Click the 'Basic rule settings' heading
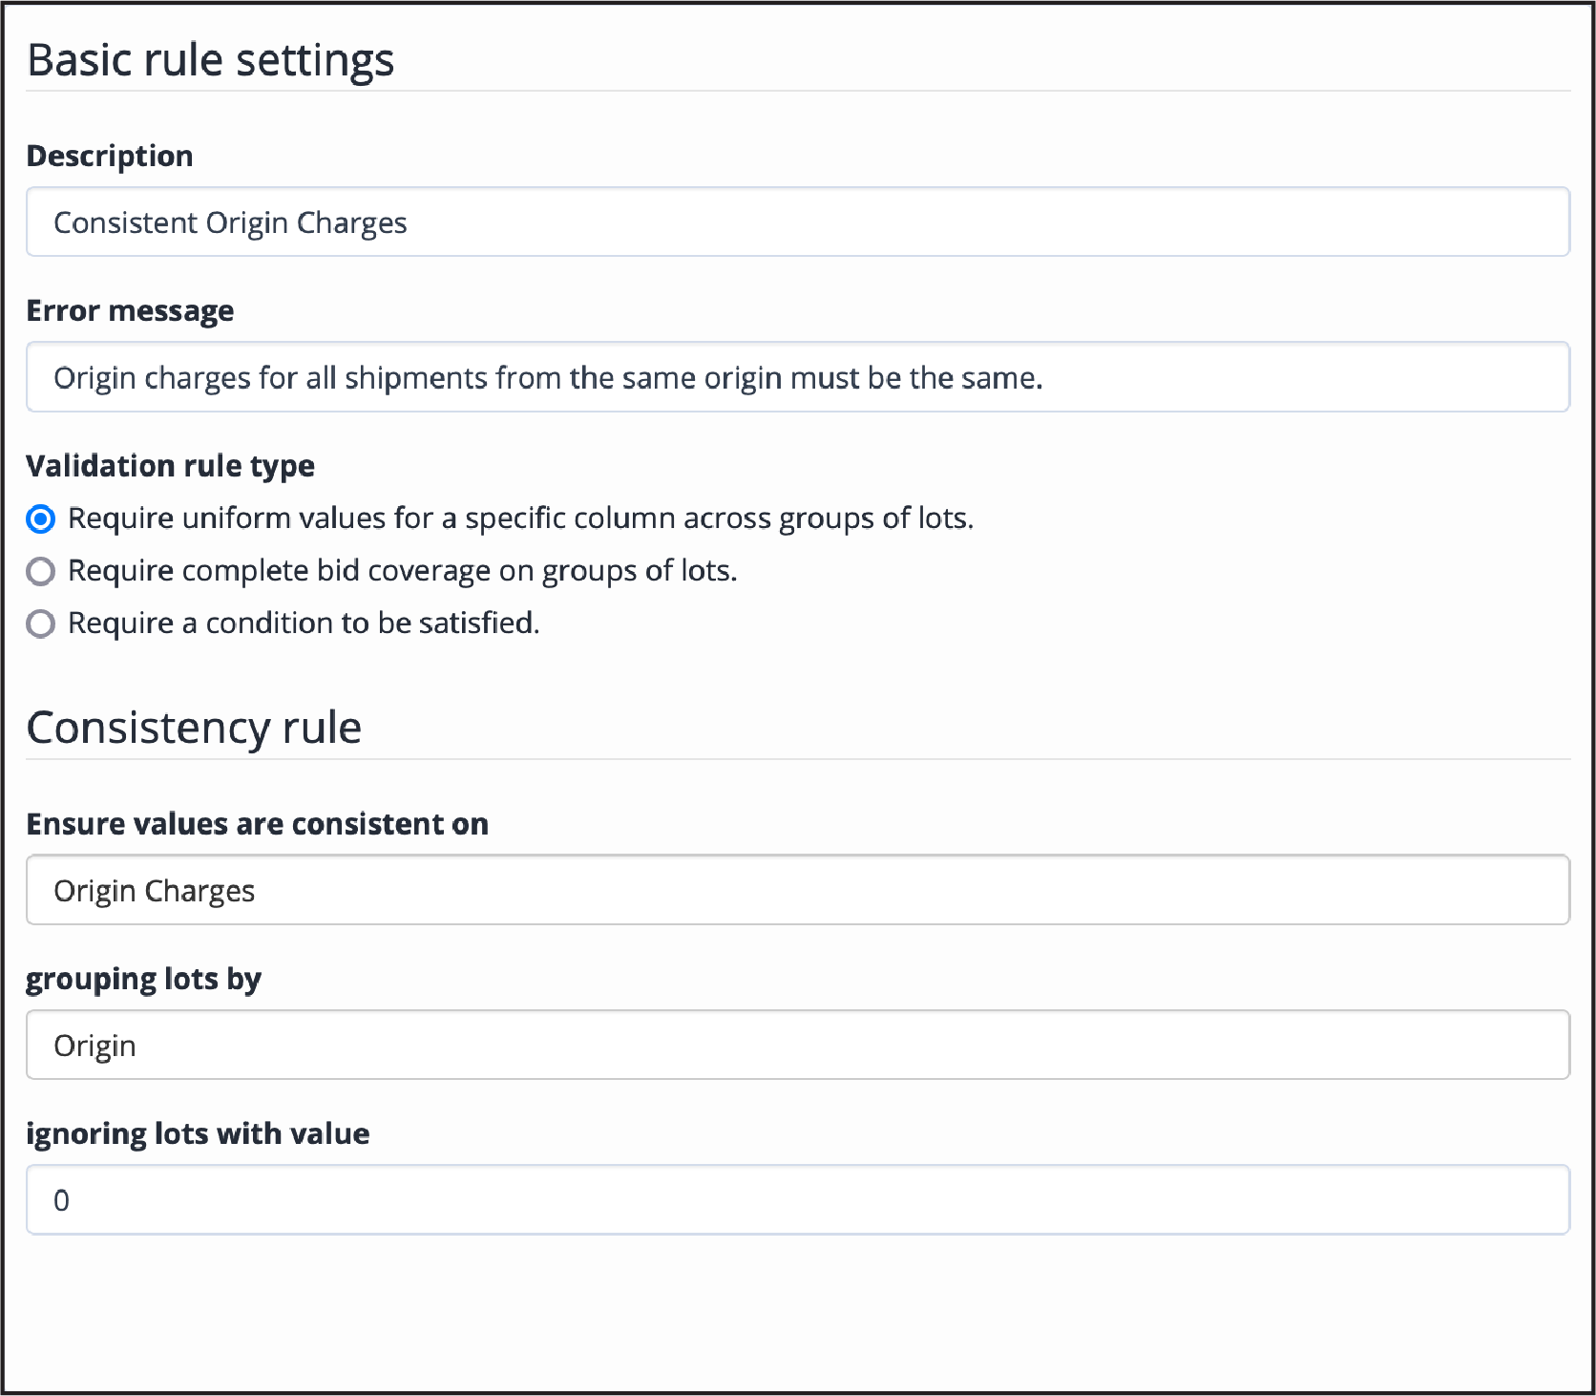Image resolution: width=1596 pixels, height=1396 pixels. 210,60
